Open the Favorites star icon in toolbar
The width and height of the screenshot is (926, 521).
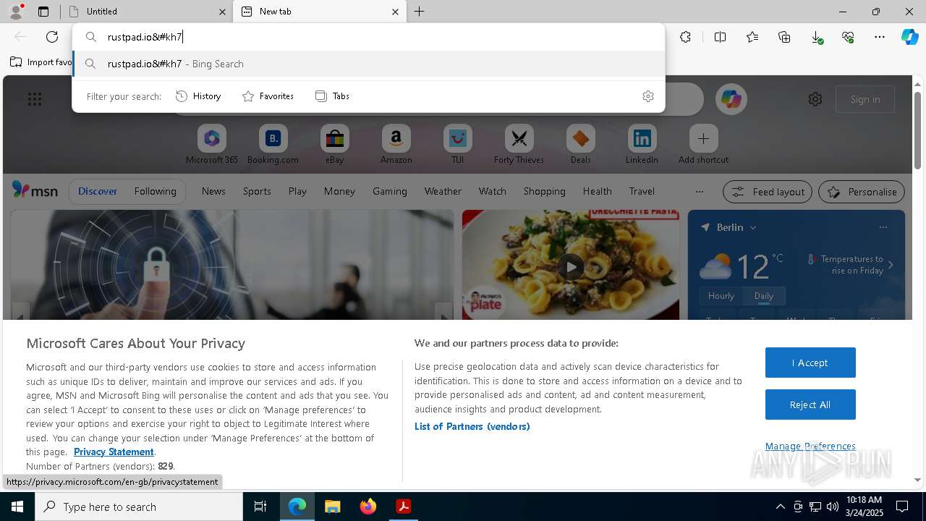click(752, 37)
